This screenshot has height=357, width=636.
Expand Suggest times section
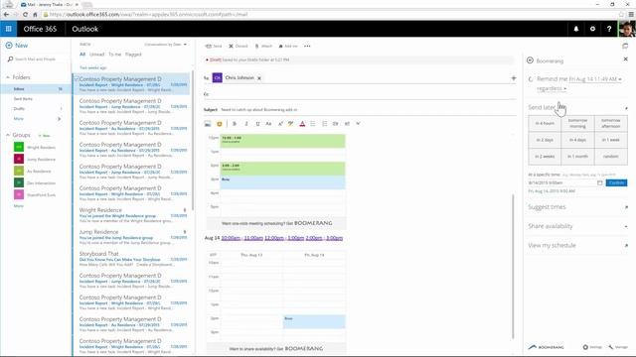tap(626, 207)
